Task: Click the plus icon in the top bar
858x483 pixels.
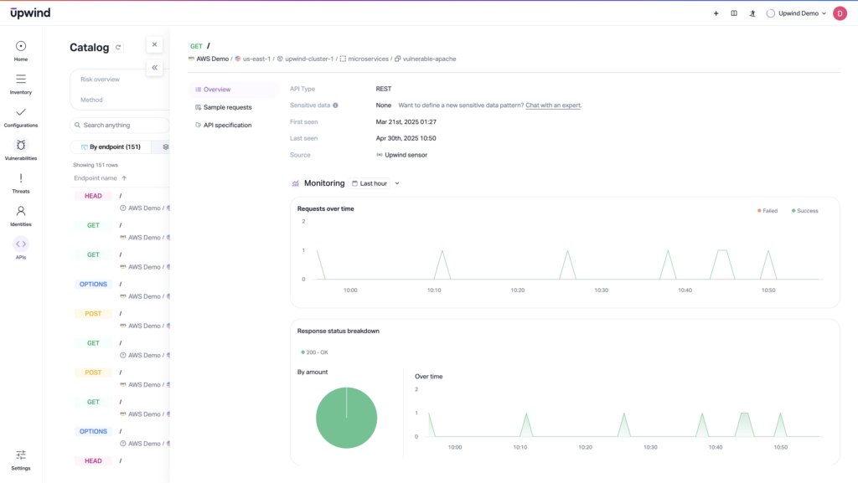Action: click(715, 13)
